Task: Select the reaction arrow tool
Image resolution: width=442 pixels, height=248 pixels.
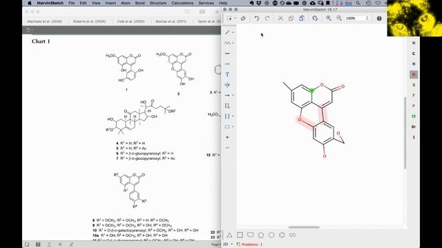Action: coord(227,95)
